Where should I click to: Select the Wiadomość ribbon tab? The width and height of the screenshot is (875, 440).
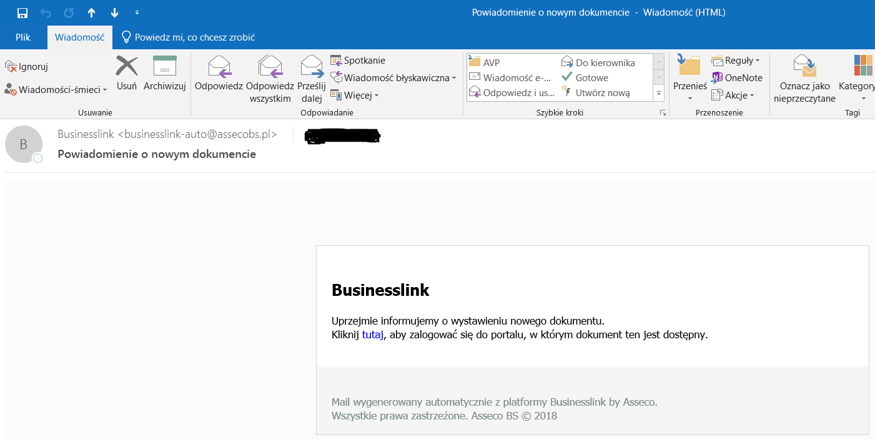tap(79, 37)
